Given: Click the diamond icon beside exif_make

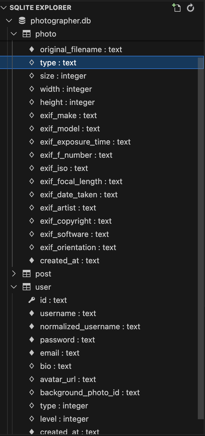Looking at the screenshot, I should [32, 115].
